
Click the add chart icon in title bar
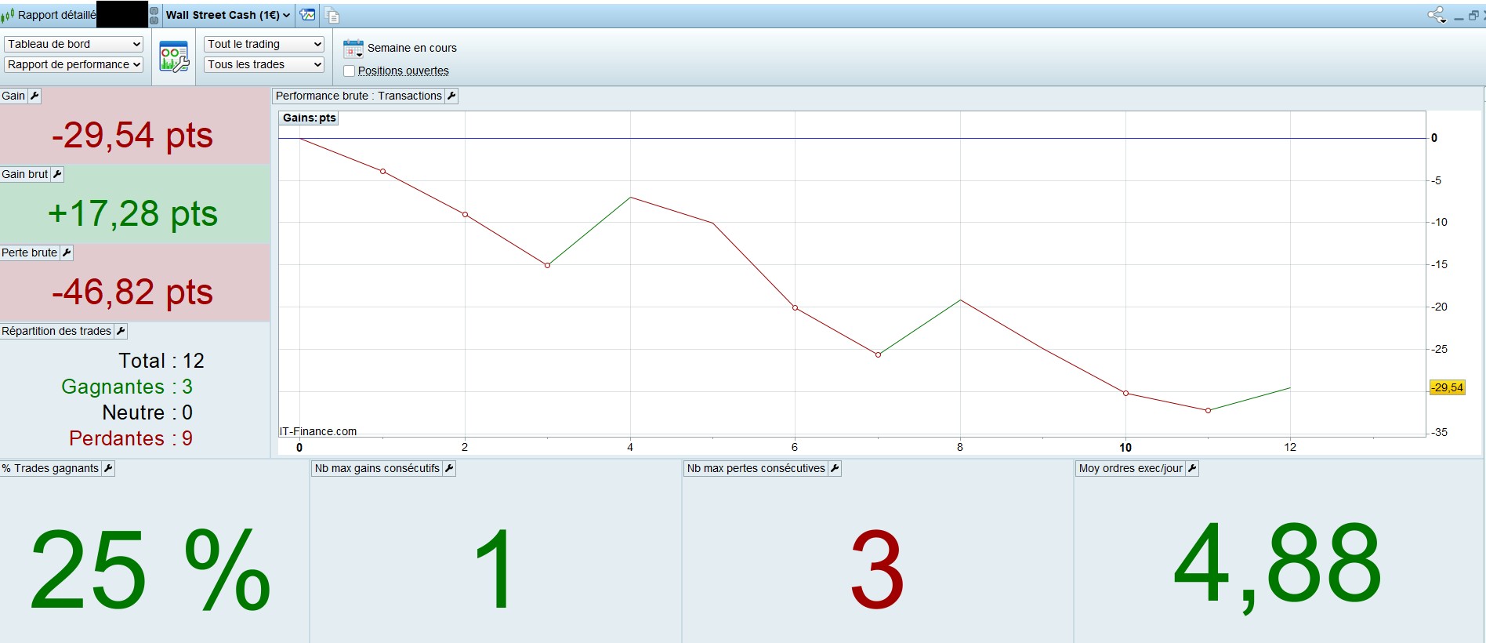(308, 15)
